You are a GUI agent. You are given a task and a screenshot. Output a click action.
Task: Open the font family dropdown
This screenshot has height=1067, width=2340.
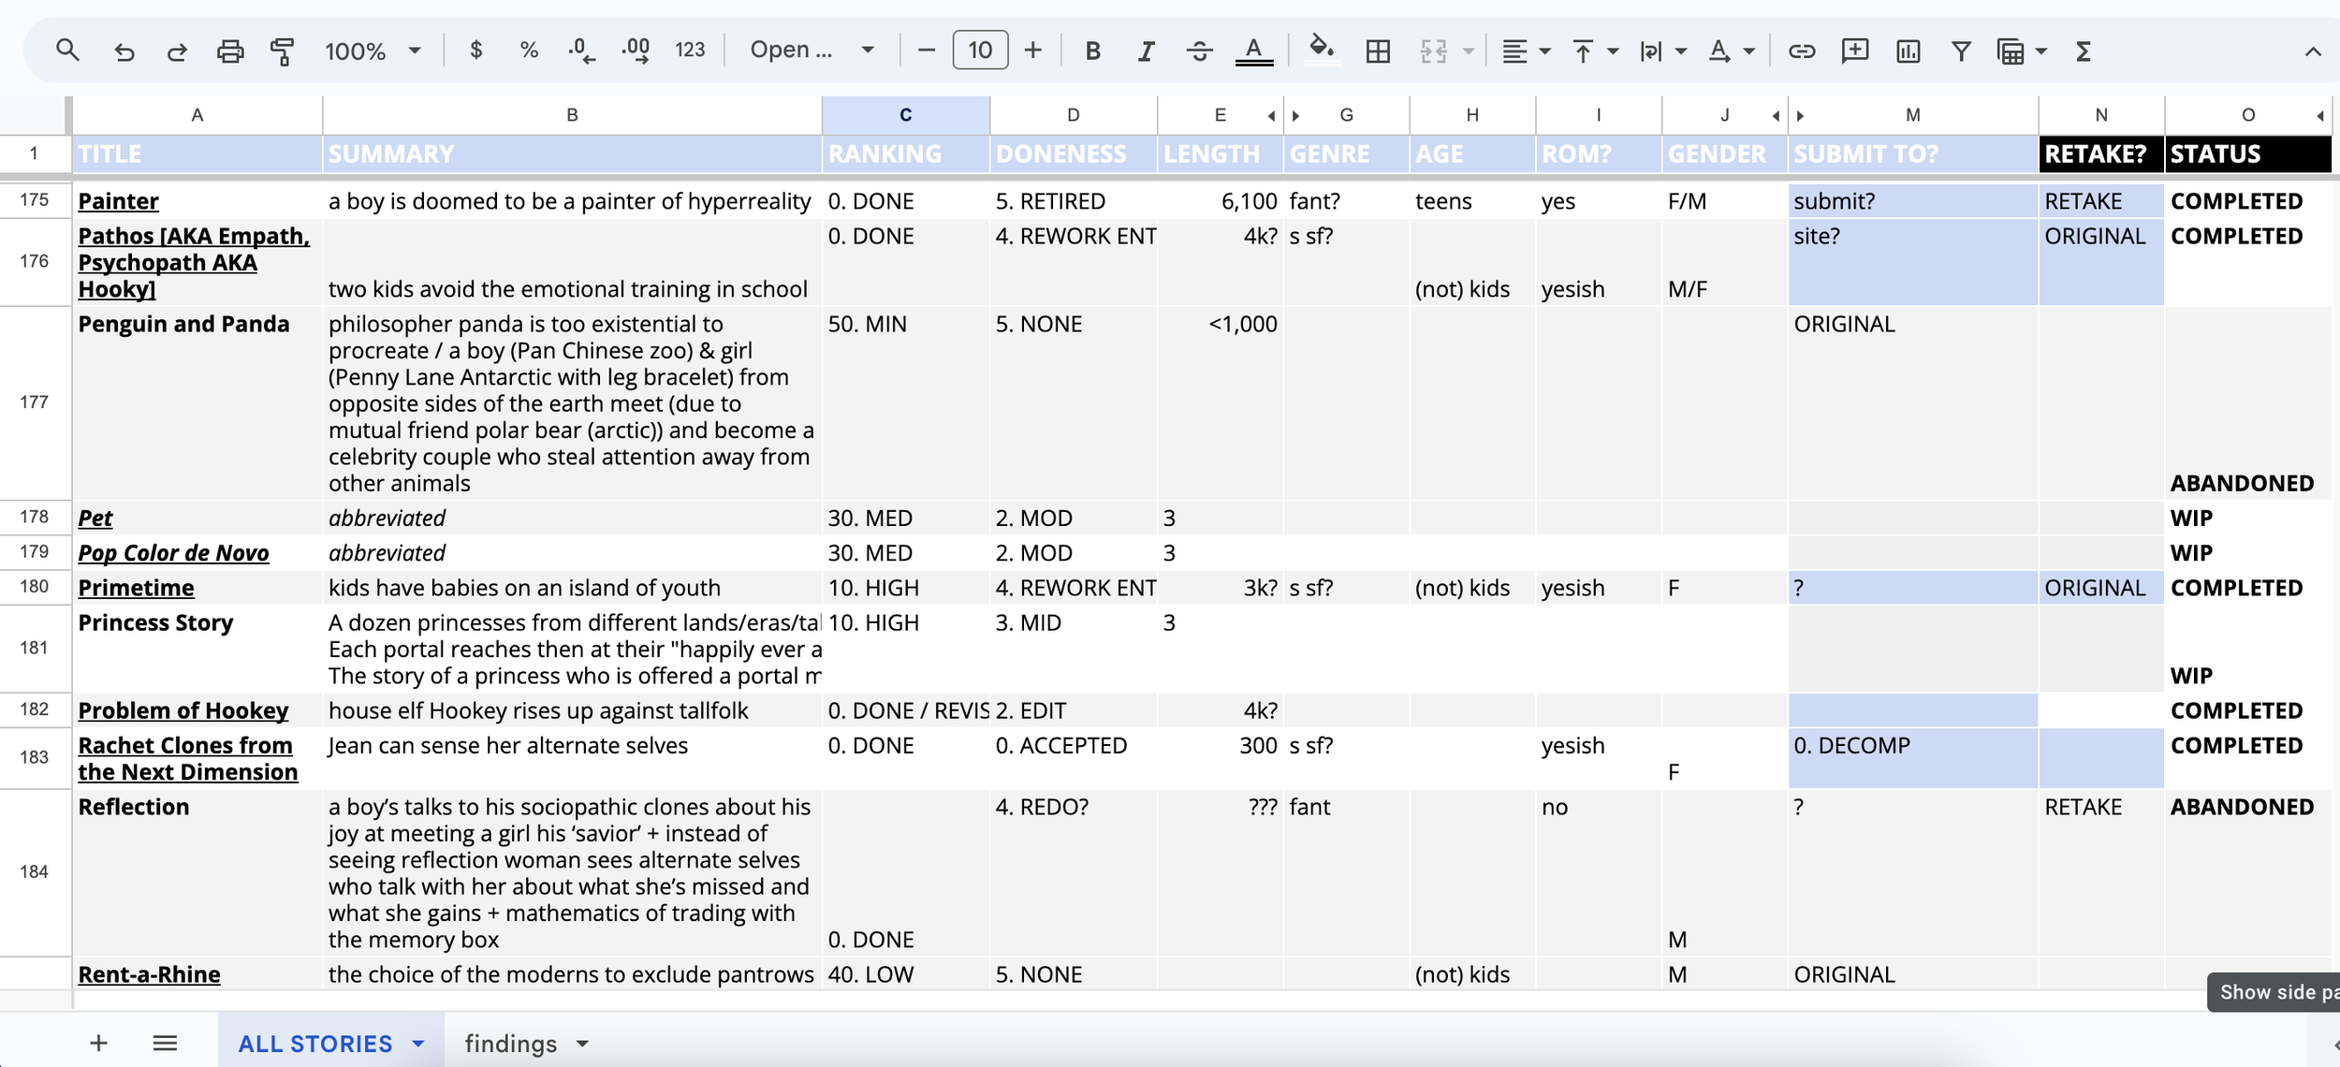point(812,51)
